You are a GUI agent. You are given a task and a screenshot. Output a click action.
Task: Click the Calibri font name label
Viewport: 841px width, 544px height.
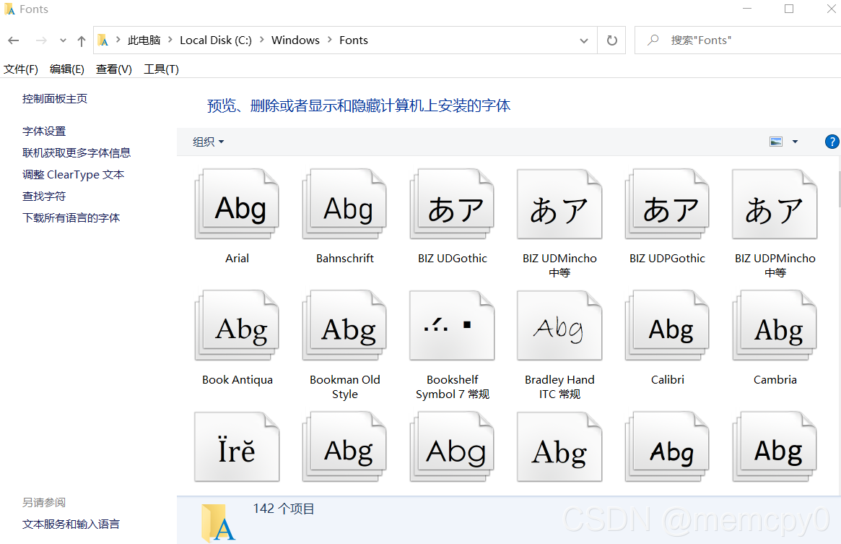pos(667,380)
